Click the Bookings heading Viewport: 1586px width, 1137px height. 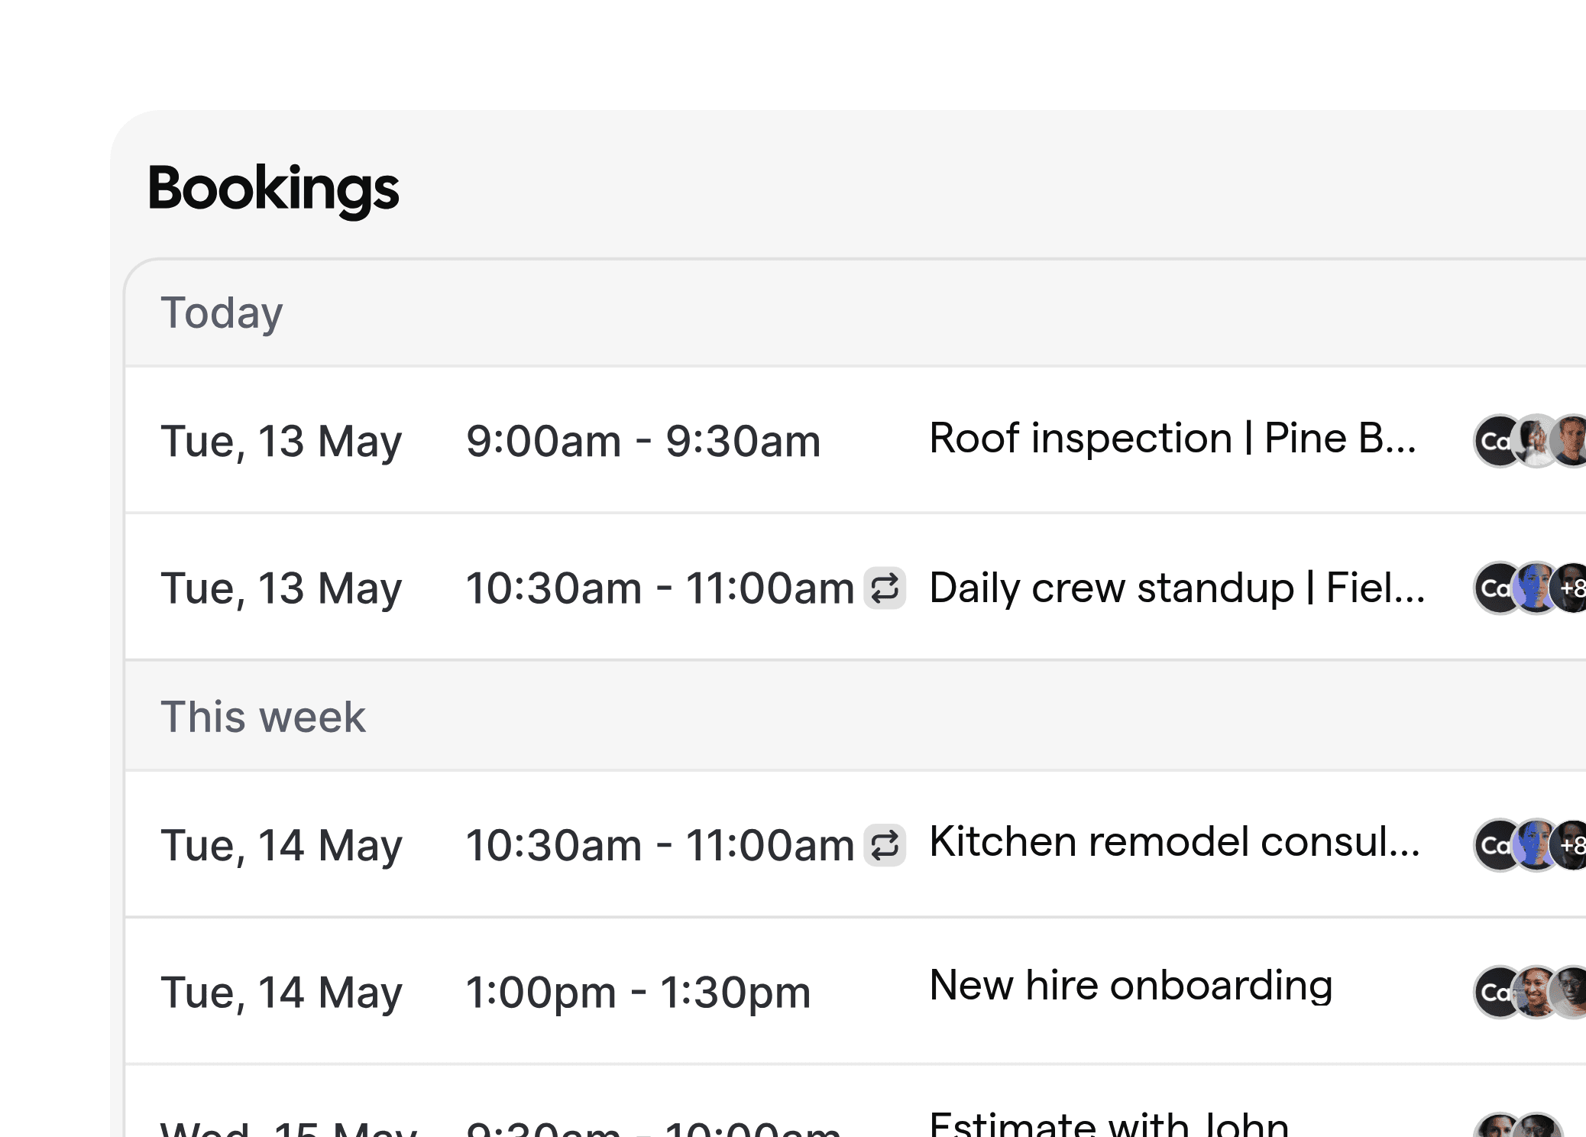(273, 189)
